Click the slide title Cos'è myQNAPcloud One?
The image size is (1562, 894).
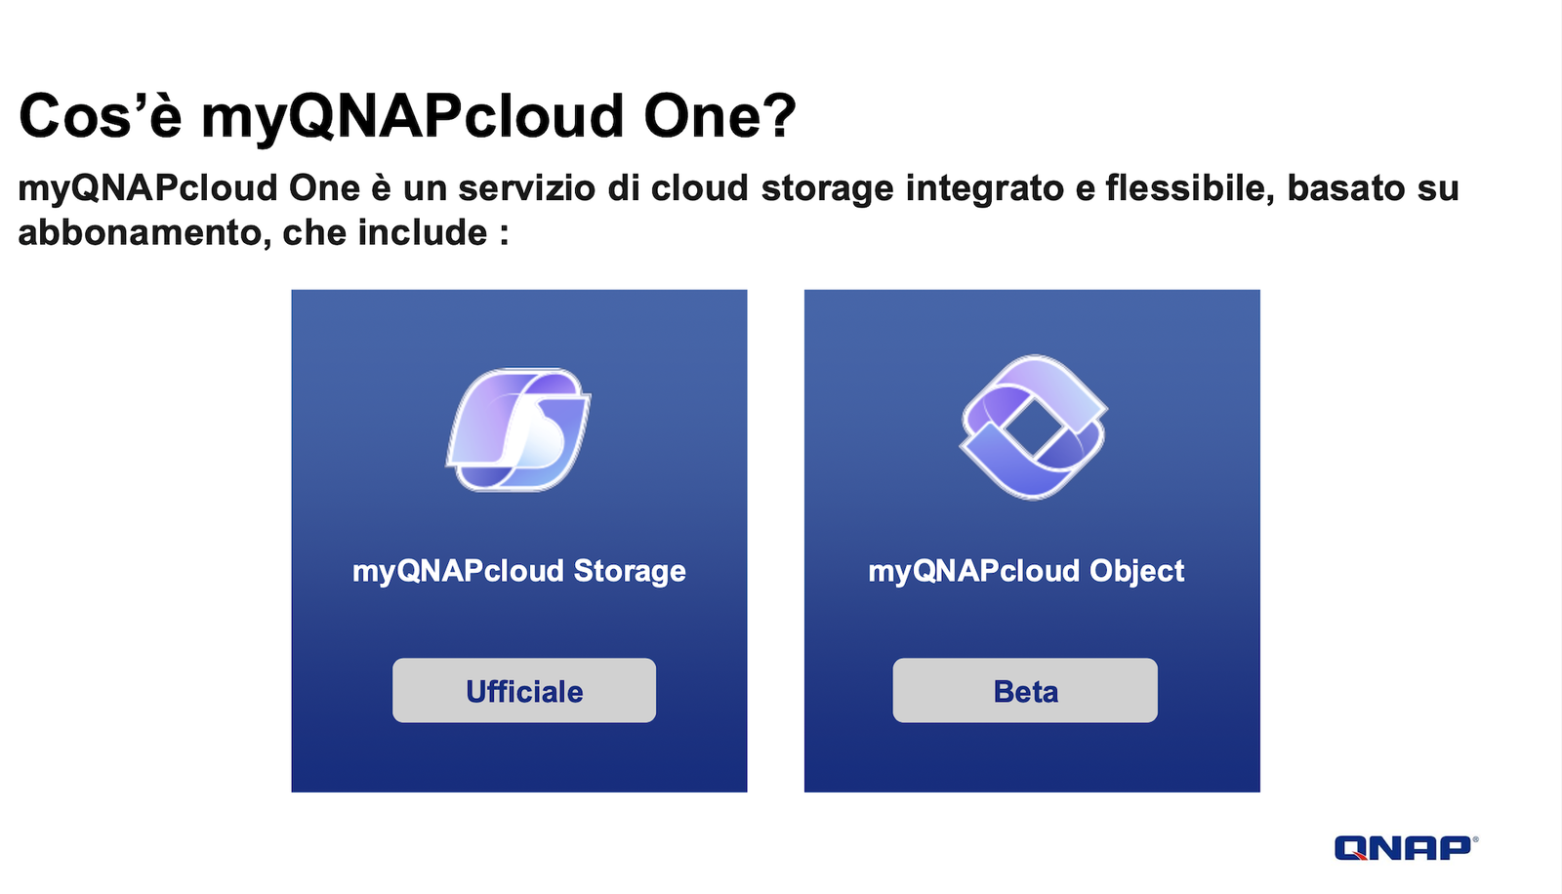coord(408,115)
